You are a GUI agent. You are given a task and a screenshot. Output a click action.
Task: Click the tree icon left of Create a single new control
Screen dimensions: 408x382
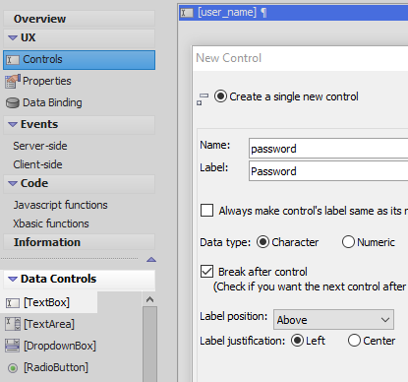coord(203,98)
